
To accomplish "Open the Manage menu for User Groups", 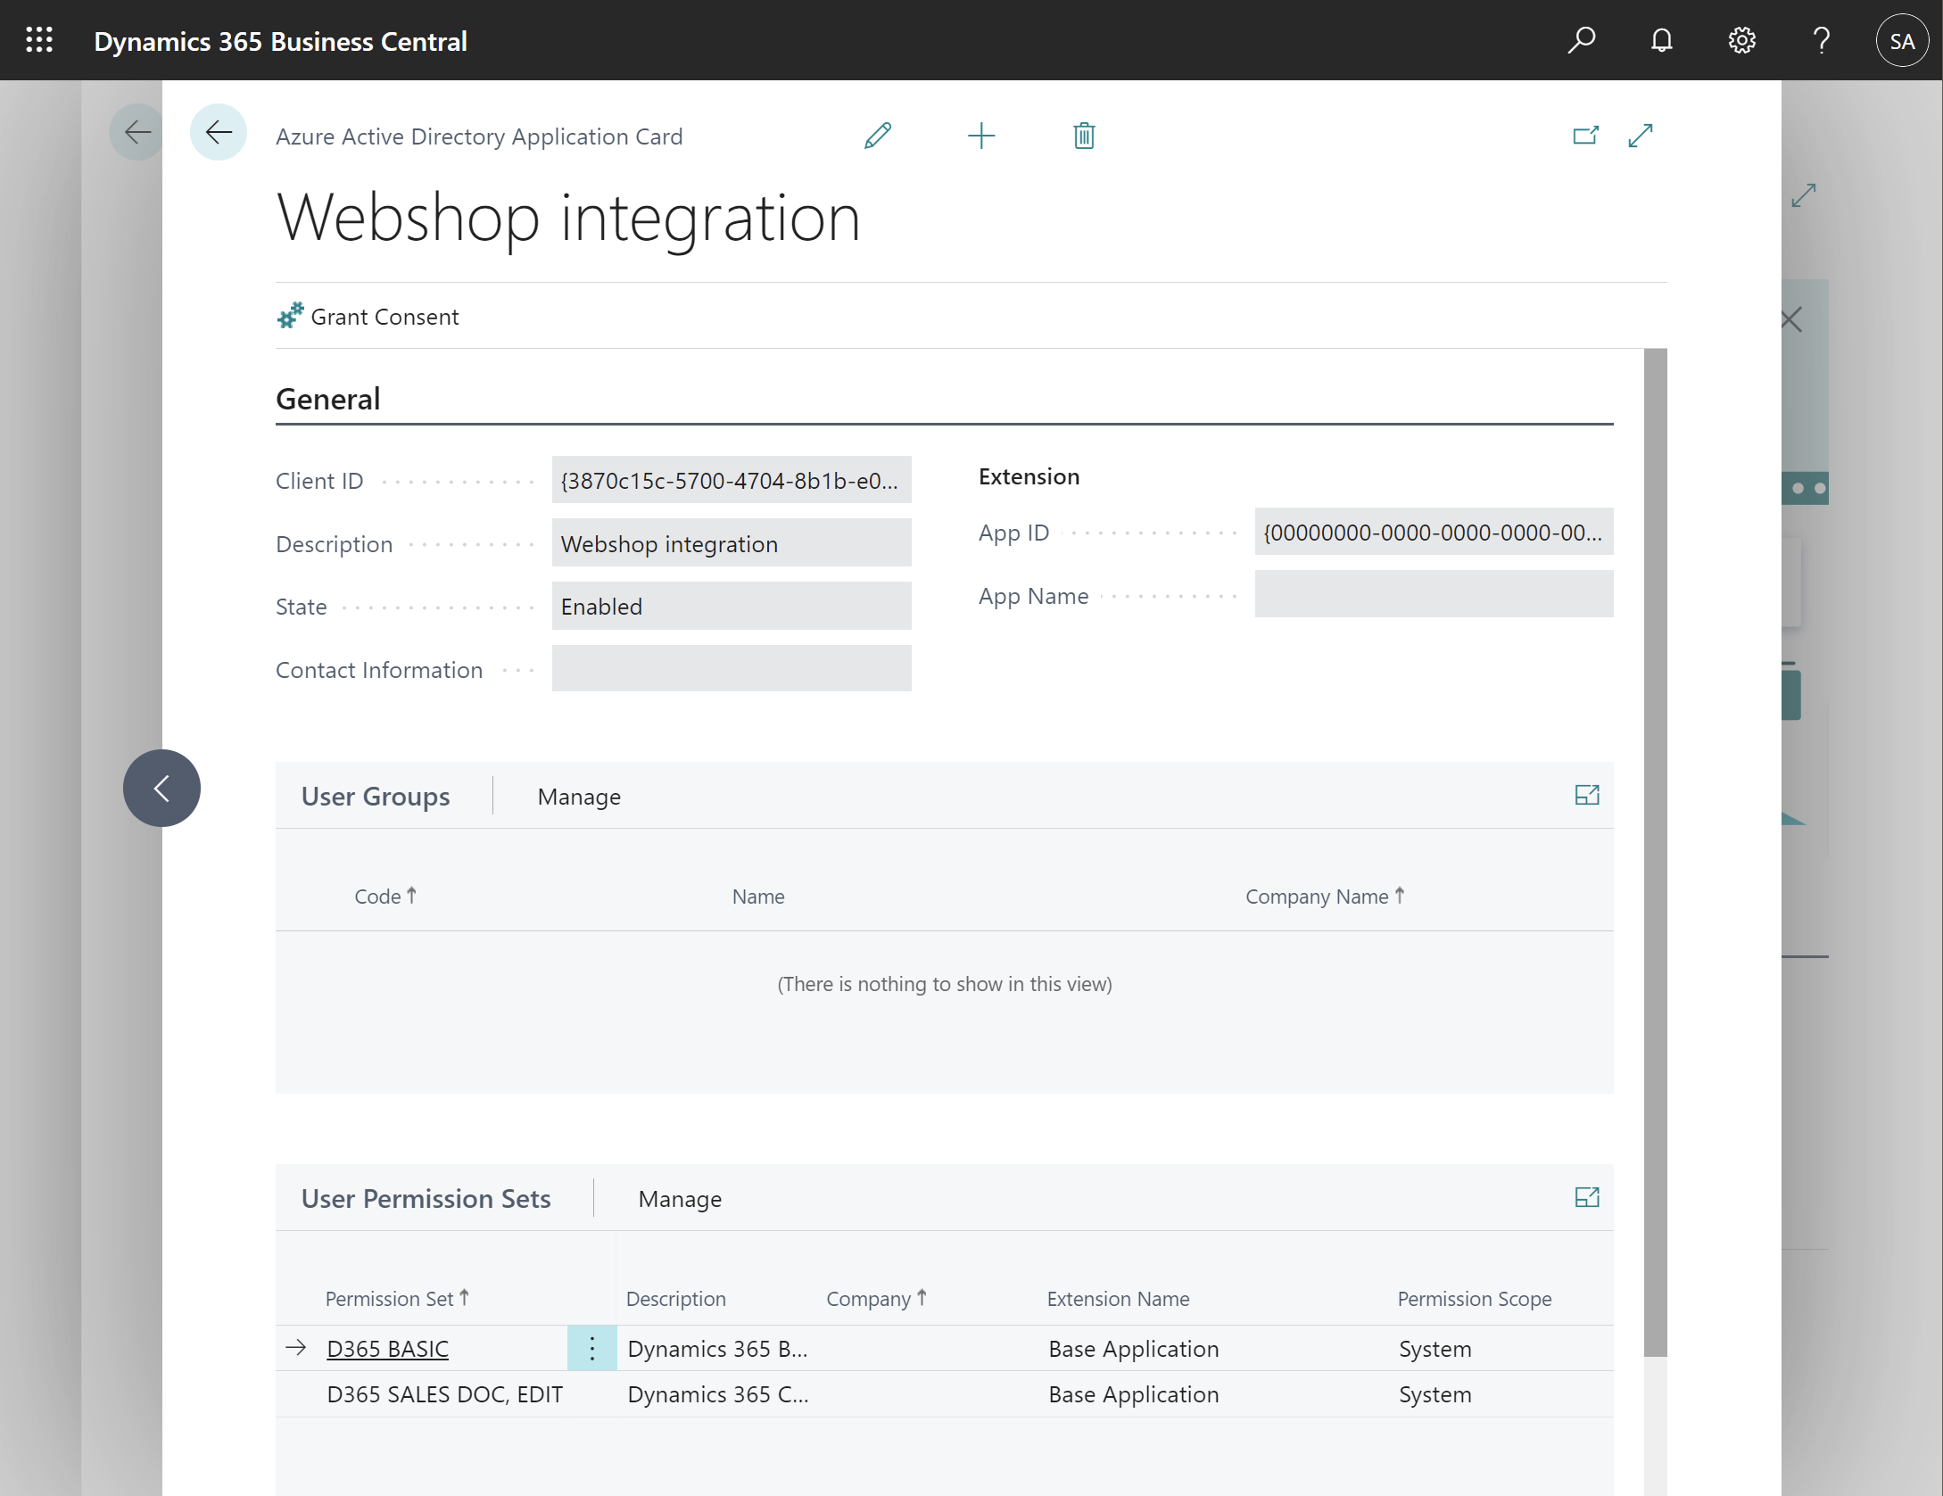I will [x=579, y=797].
